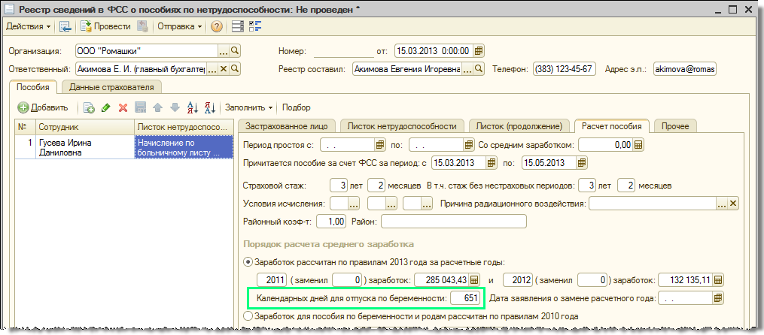The width and height of the screenshot is (764, 335).
Task: Click first Условия исчисления ellipsis button
Action: (x=354, y=204)
